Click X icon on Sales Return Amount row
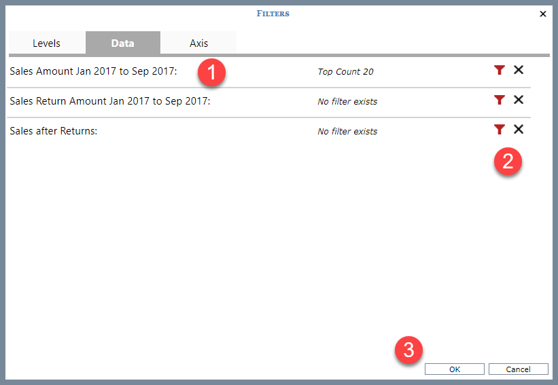The image size is (558, 385). point(519,100)
